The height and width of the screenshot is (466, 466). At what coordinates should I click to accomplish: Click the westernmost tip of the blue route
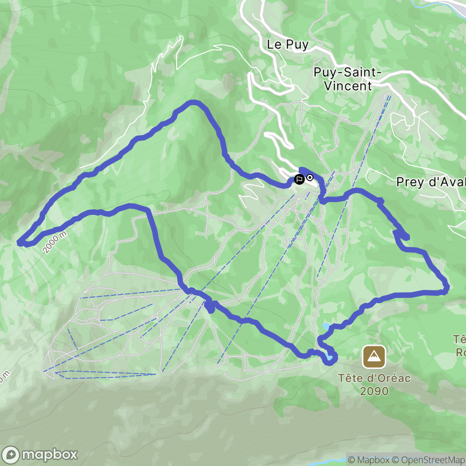[20, 243]
